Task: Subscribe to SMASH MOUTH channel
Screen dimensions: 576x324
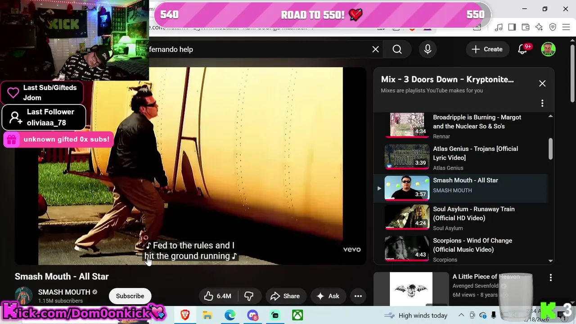Action: [x=130, y=296]
